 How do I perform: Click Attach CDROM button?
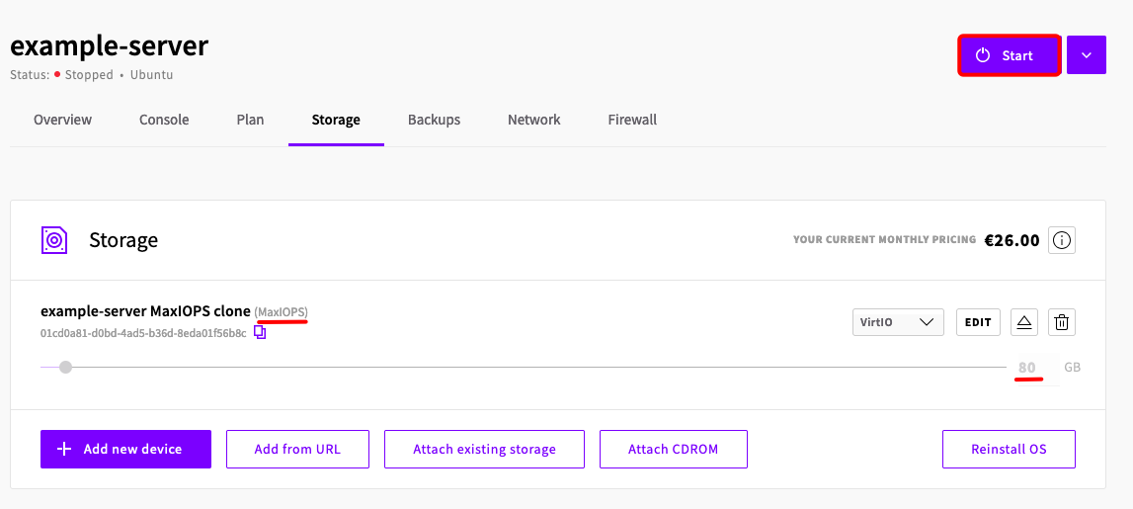[674, 449]
